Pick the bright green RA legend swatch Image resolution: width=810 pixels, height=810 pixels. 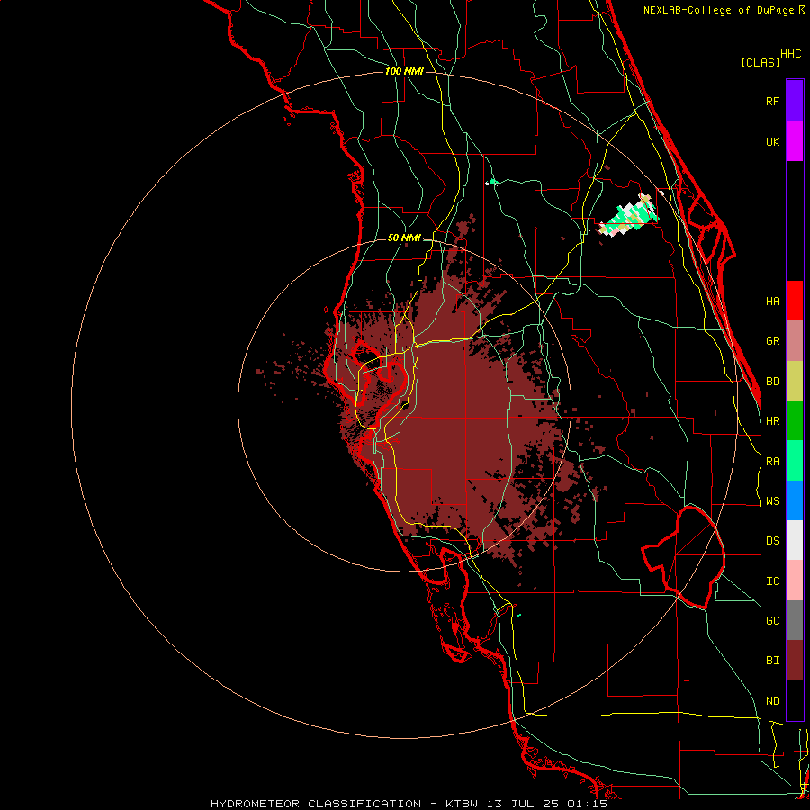(x=795, y=461)
